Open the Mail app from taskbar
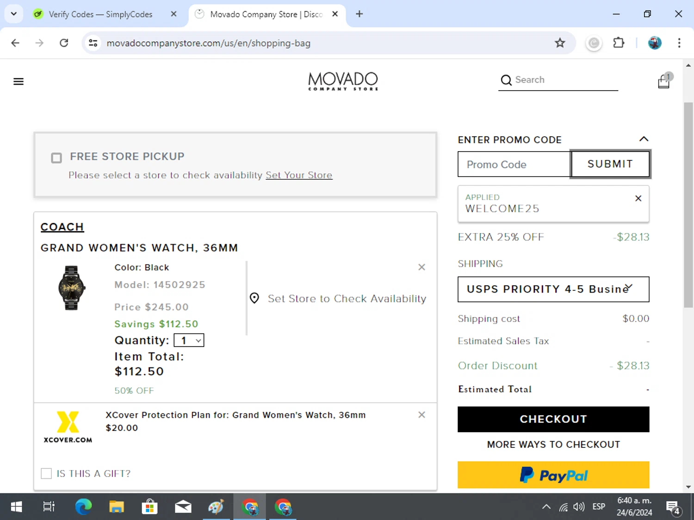Screen dimensions: 694x520 click(x=183, y=507)
